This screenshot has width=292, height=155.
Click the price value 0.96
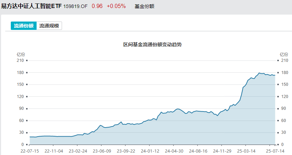pos(97,6)
